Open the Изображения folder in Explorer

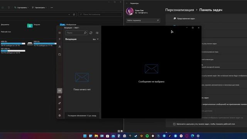point(68,25)
